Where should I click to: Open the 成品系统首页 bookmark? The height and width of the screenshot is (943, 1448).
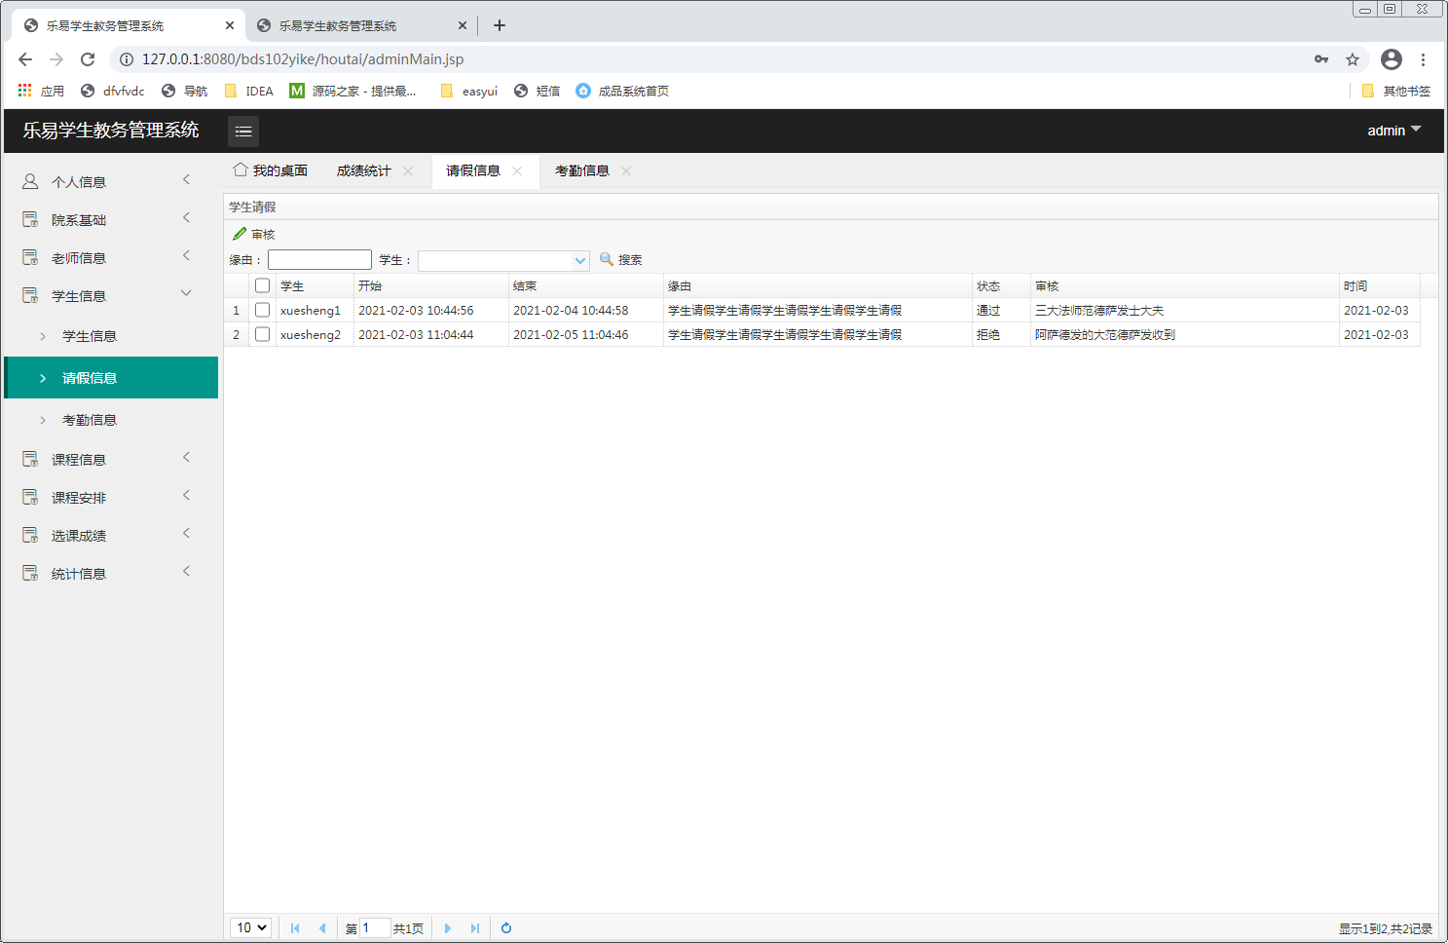pos(622,91)
